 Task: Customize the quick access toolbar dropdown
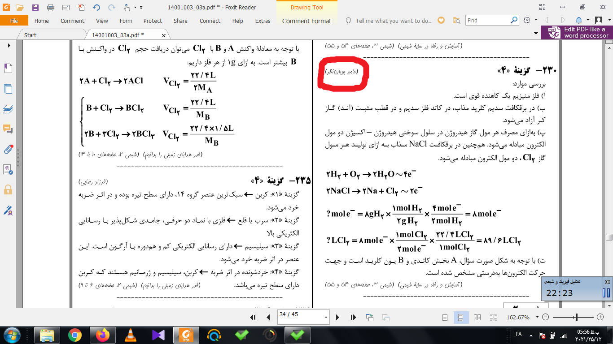141,8
